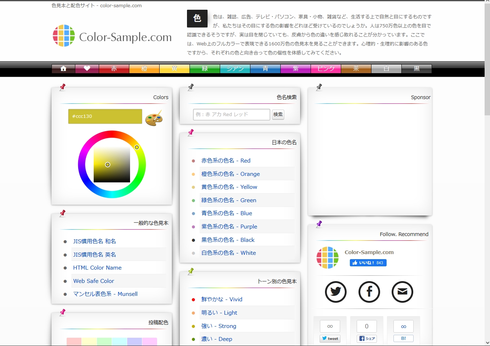This screenshot has width=490, height=346.
Task: Open the 白 white tab in the navigation bar
Action: [386, 68]
